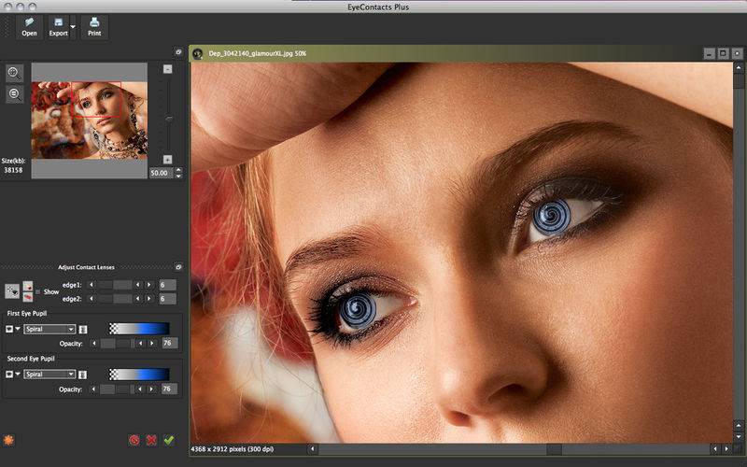747x467 pixels.
Task: Increase zoom with the stepper up arrow
Action: click(x=178, y=170)
